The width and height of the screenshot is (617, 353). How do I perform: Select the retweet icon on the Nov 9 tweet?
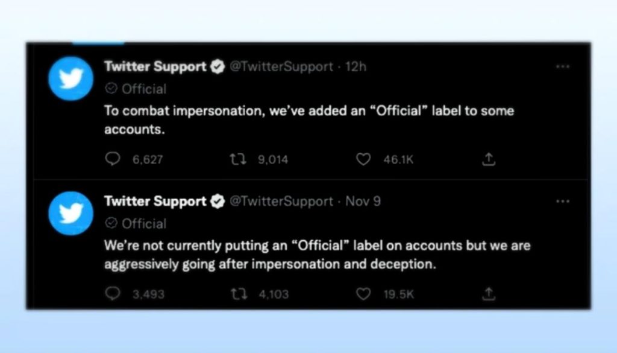238,294
